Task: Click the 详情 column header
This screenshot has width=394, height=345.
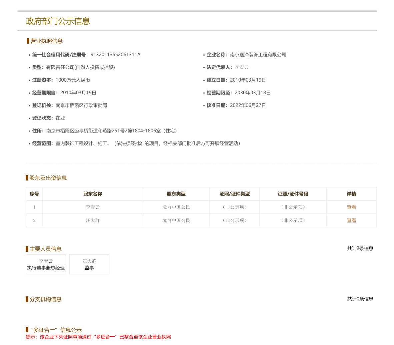Action: [351, 194]
